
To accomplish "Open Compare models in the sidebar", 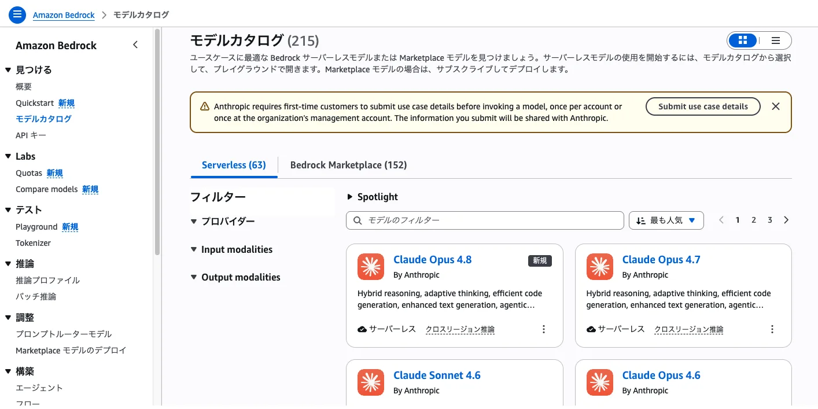I will click(x=46, y=189).
